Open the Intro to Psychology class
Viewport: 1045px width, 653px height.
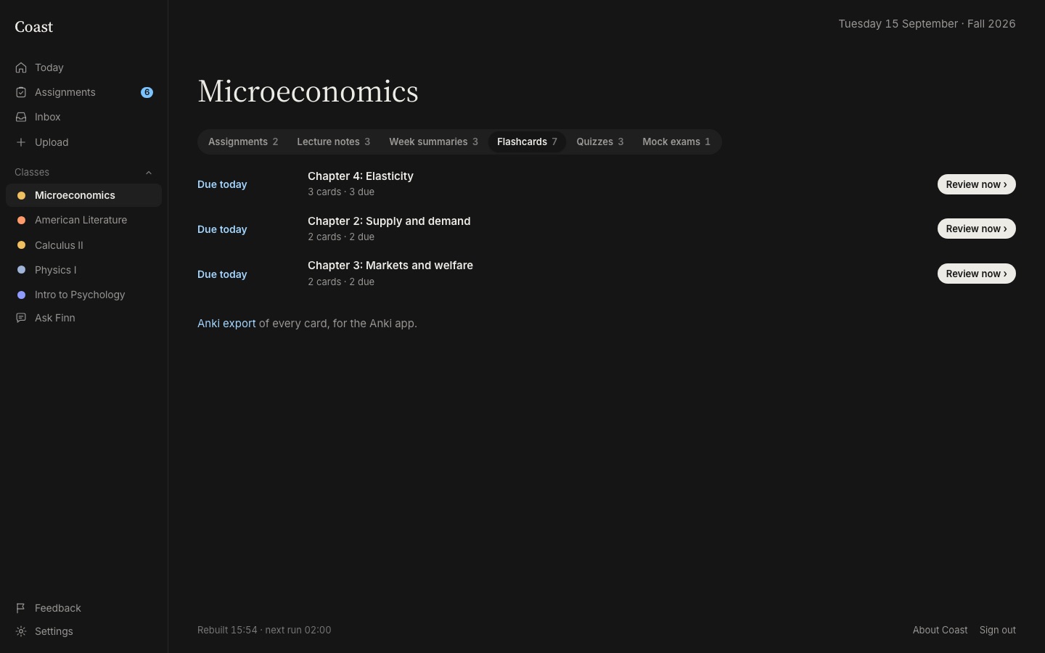point(83,295)
